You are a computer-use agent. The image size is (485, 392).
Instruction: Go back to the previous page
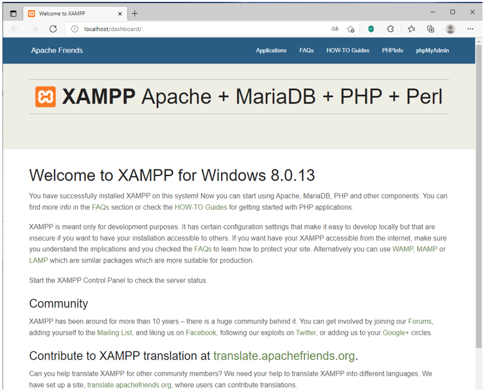15,29
